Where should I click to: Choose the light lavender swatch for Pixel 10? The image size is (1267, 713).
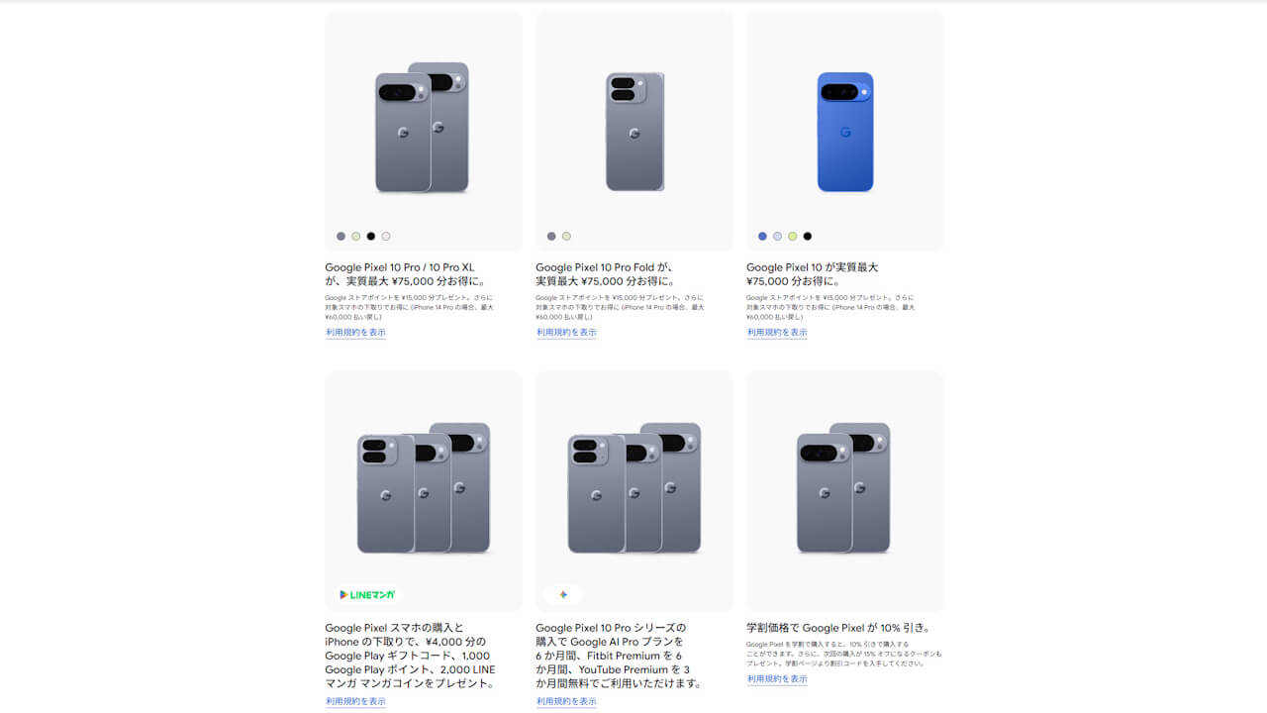click(x=777, y=237)
